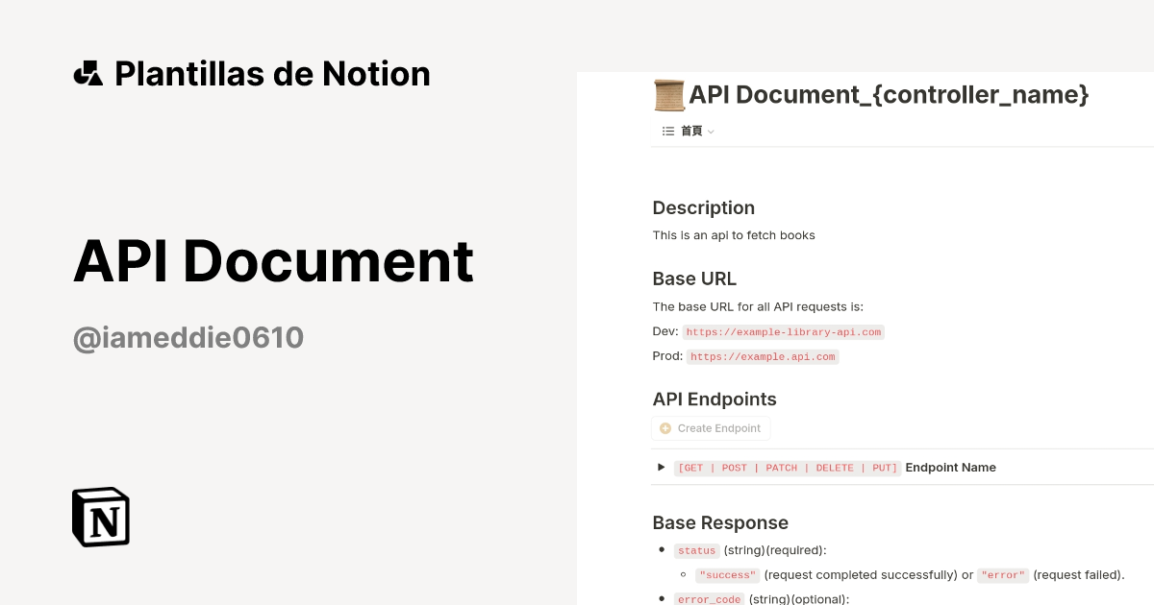Click the Notion logo icon
Screen dimensions: 1154x605
pyautogui.click(x=101, y=517)
